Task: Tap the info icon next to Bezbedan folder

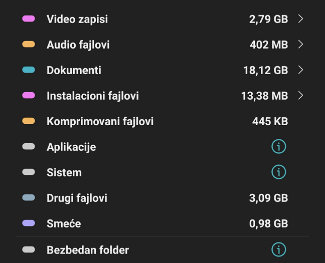Action: tap(278, 249)
